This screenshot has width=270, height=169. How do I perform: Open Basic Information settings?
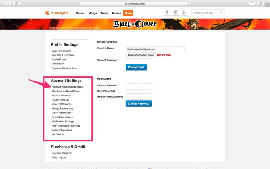click(61, 51)
